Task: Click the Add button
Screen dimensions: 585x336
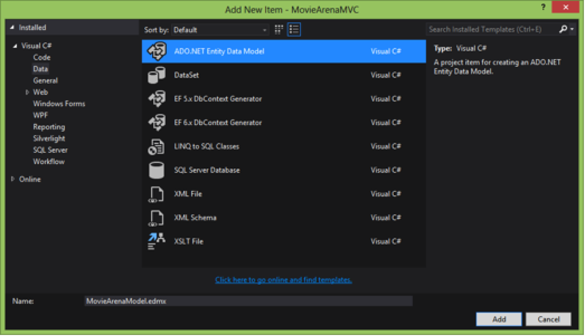Action: click(499, 319)
